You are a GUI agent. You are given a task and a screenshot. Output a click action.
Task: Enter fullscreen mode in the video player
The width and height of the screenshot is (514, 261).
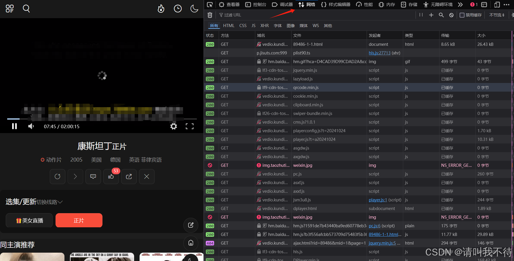(189, 126)
